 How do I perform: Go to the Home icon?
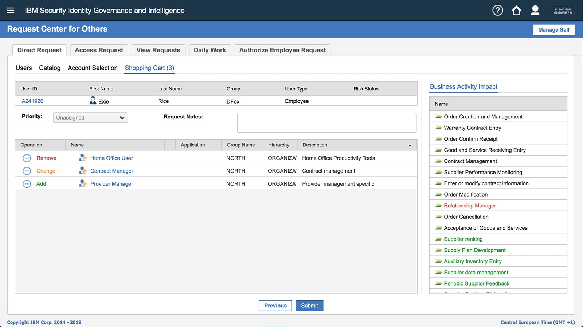click(x=516, y=10)
